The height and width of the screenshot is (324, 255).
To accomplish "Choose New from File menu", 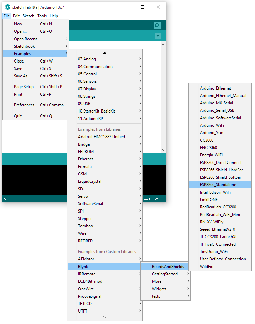I will pyautogui.click(x=35, y=24).
